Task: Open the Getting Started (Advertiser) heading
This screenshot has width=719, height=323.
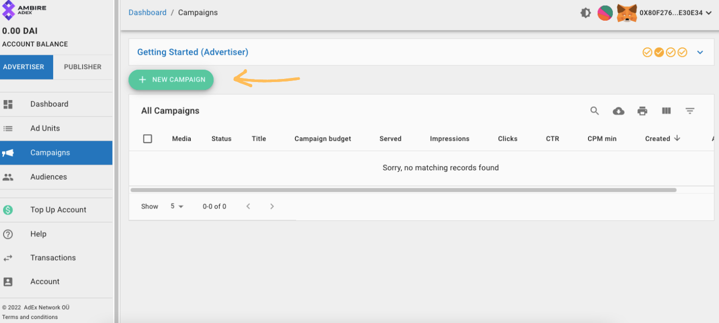Action: (192, 52)
